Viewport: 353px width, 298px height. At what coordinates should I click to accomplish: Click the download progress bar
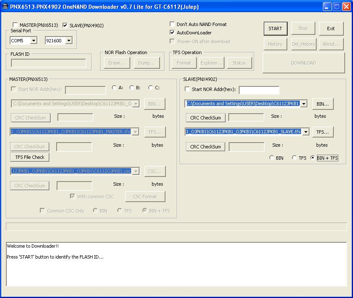click(x=176, y=227)
